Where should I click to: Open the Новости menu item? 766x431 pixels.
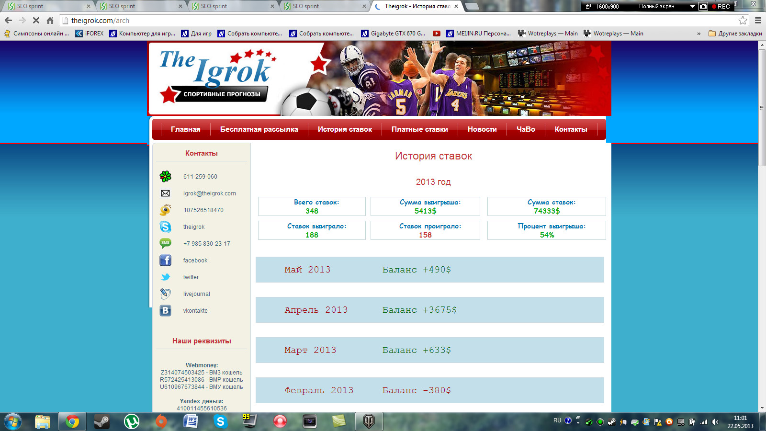tap(482, 129)
